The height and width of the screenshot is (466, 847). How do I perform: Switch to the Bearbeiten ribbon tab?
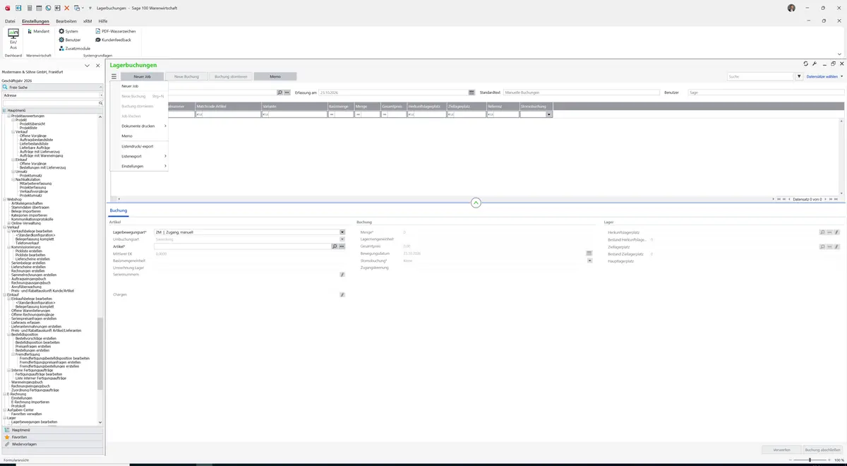(x=66, y=21)
